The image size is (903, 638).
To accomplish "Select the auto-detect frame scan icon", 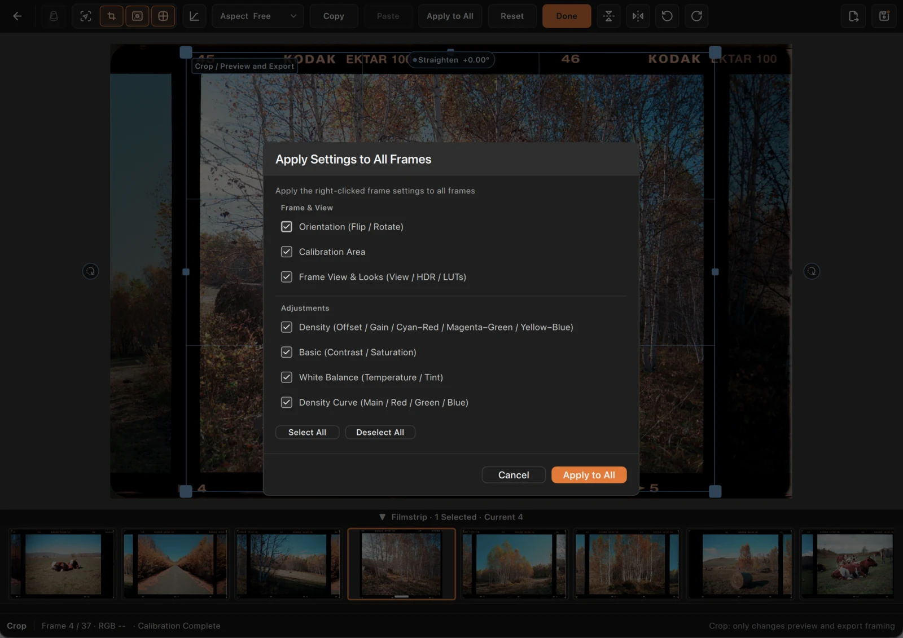I will pos(86,16).
